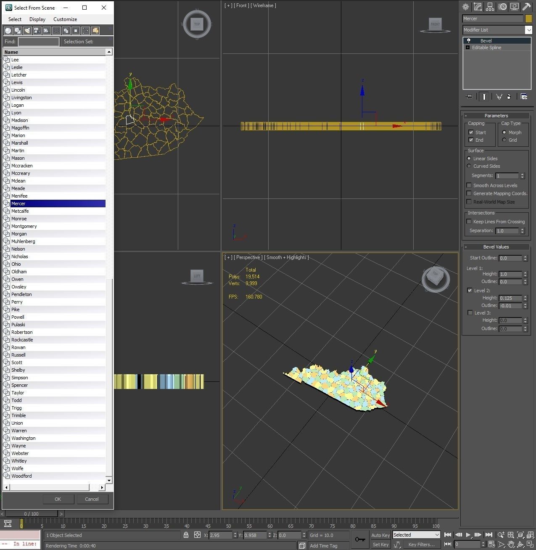Toggle Show End Result icon in modifier stack
This screenshot has width=536, height=550.
coord(484,97)
